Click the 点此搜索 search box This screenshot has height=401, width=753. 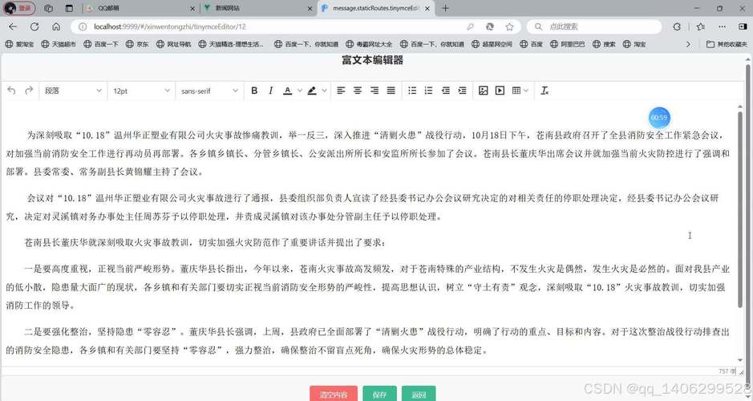tap(594, 27)
